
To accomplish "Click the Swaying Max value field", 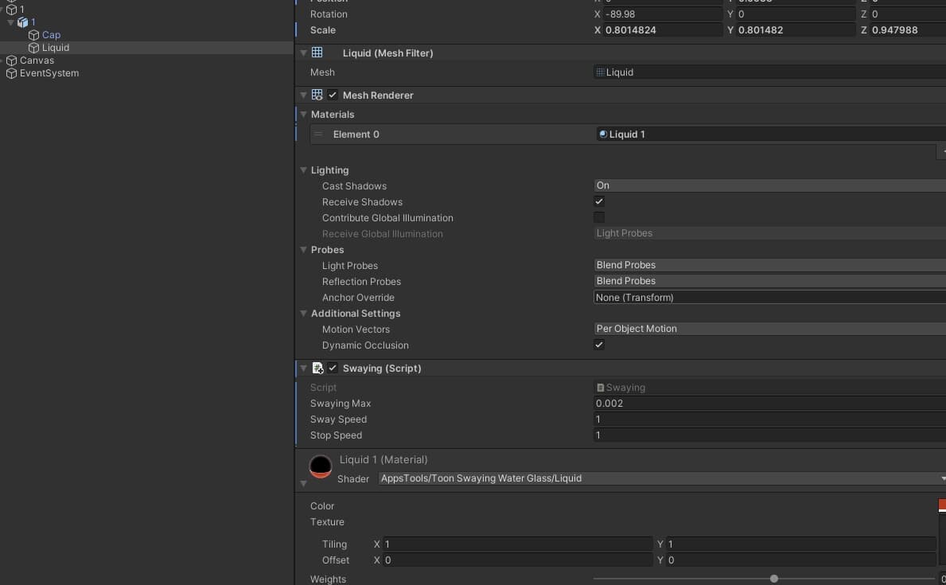I will (x=769, y=404).
